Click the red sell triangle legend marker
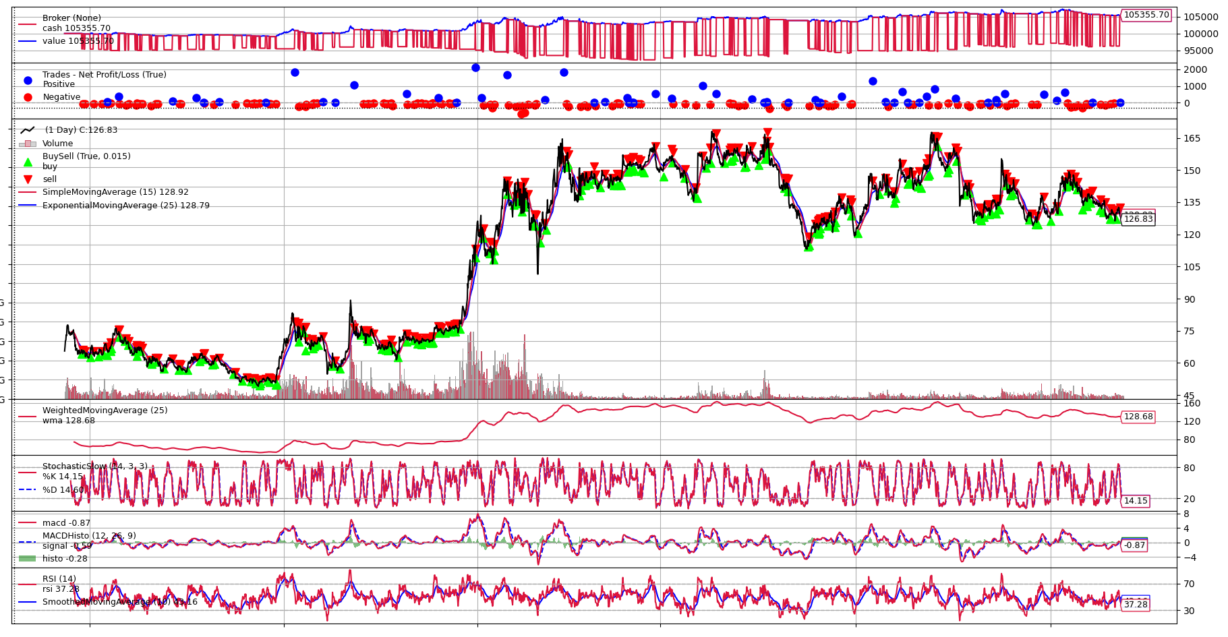1228x637 pixels. (28, 179)
